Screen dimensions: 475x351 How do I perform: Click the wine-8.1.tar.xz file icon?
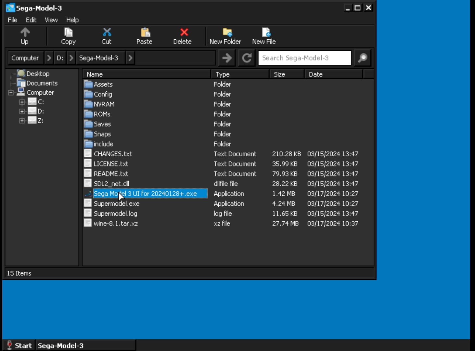[x=88, y=223]
